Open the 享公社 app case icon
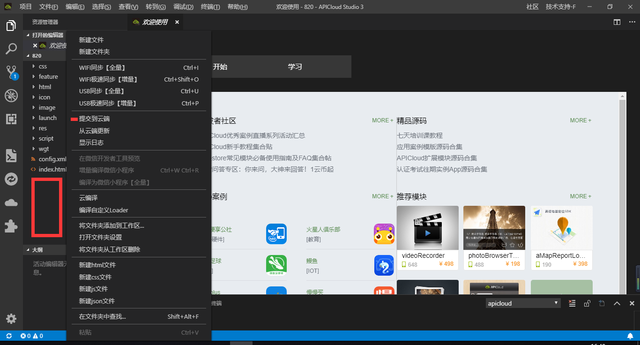Image resolution: width=640 pixels, height=345 pixels. tap(276, 234)
